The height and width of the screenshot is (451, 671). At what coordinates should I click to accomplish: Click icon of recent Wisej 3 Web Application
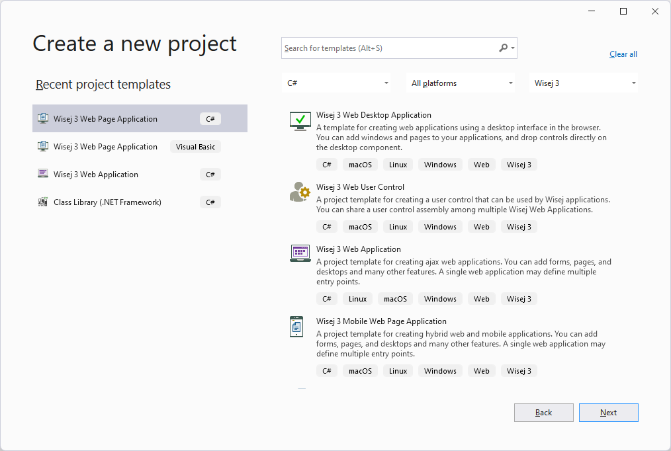click(43, 174)
